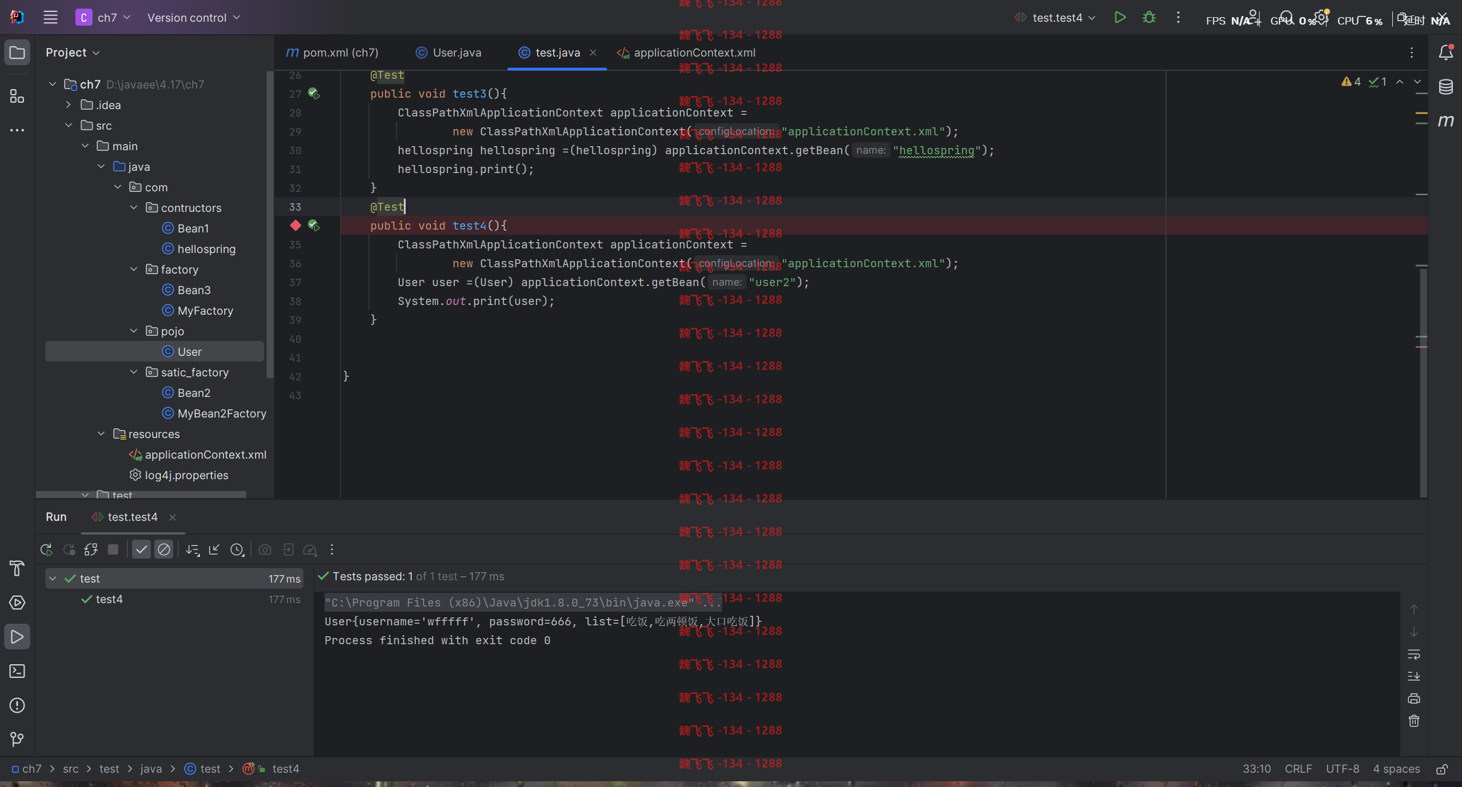Stop the running process
Screen dimensions: 1462x787
click(113, 549)
